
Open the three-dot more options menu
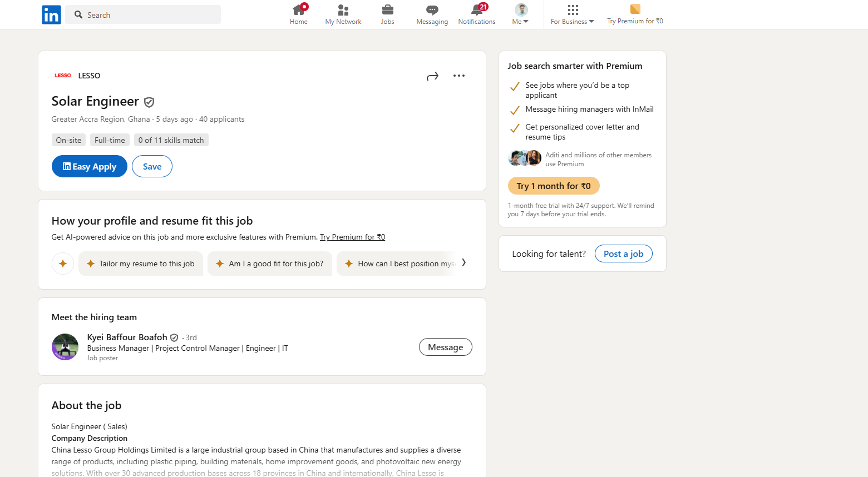click(459, 76)
